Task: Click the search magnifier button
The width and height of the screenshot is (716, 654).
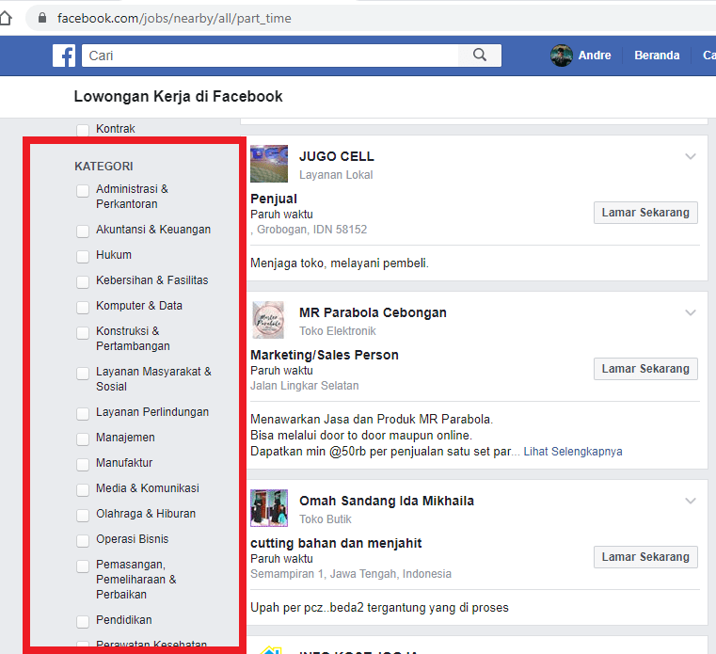Action: 480,56
